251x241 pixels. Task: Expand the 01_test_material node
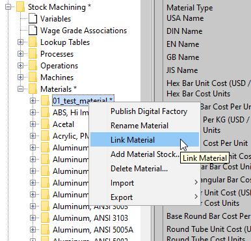(x=33, y=101)
